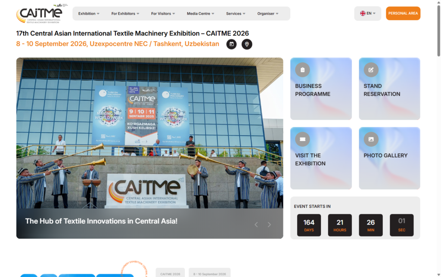Open the Photo Gallery image icon

click(x=371, y=139)
